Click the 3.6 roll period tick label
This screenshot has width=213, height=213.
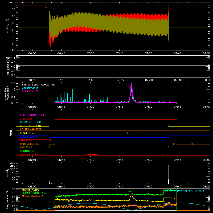coord(13,75)
